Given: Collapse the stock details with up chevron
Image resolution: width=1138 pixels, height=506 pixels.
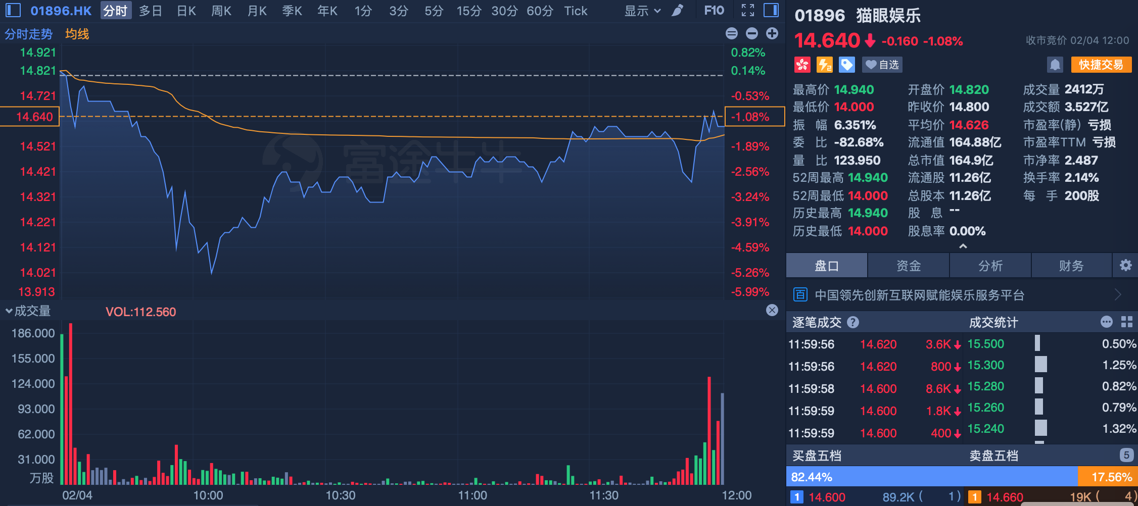Looking at the screenshot, I should tap(963, 246).
